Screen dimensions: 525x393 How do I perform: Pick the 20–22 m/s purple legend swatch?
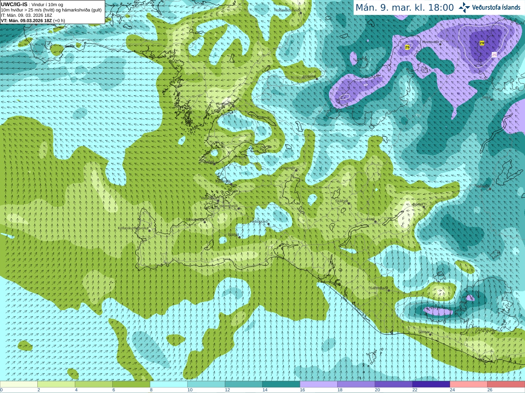click(x=394, y=384)
